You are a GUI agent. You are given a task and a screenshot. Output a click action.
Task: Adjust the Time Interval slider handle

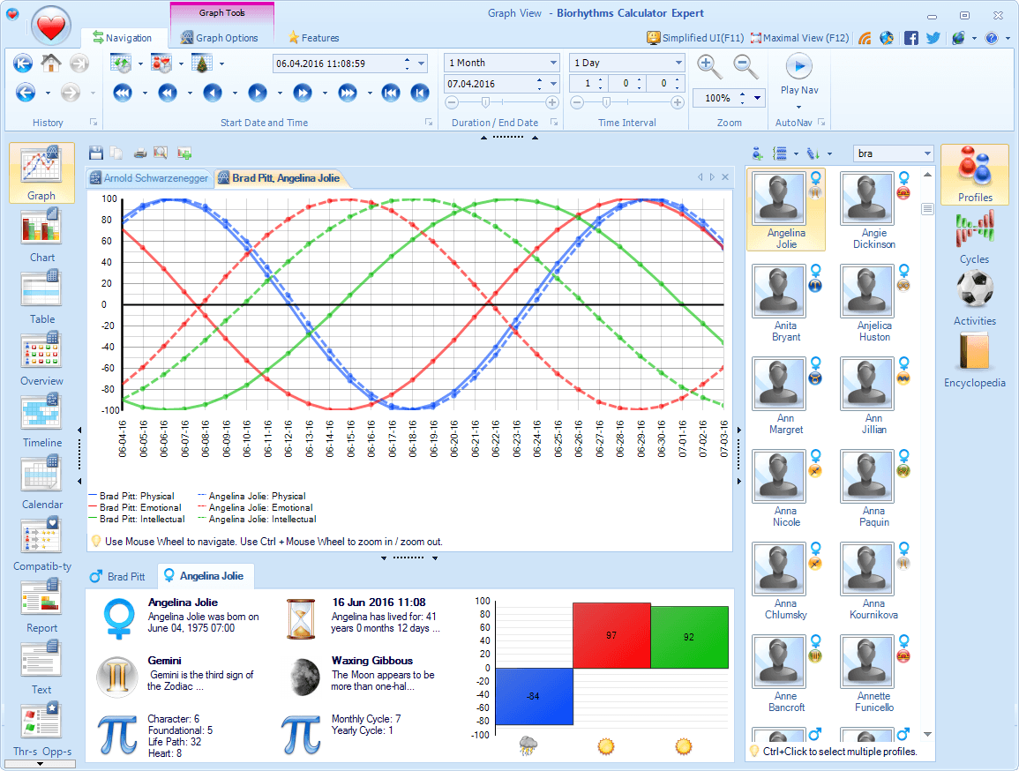click(x=606, y=102)
